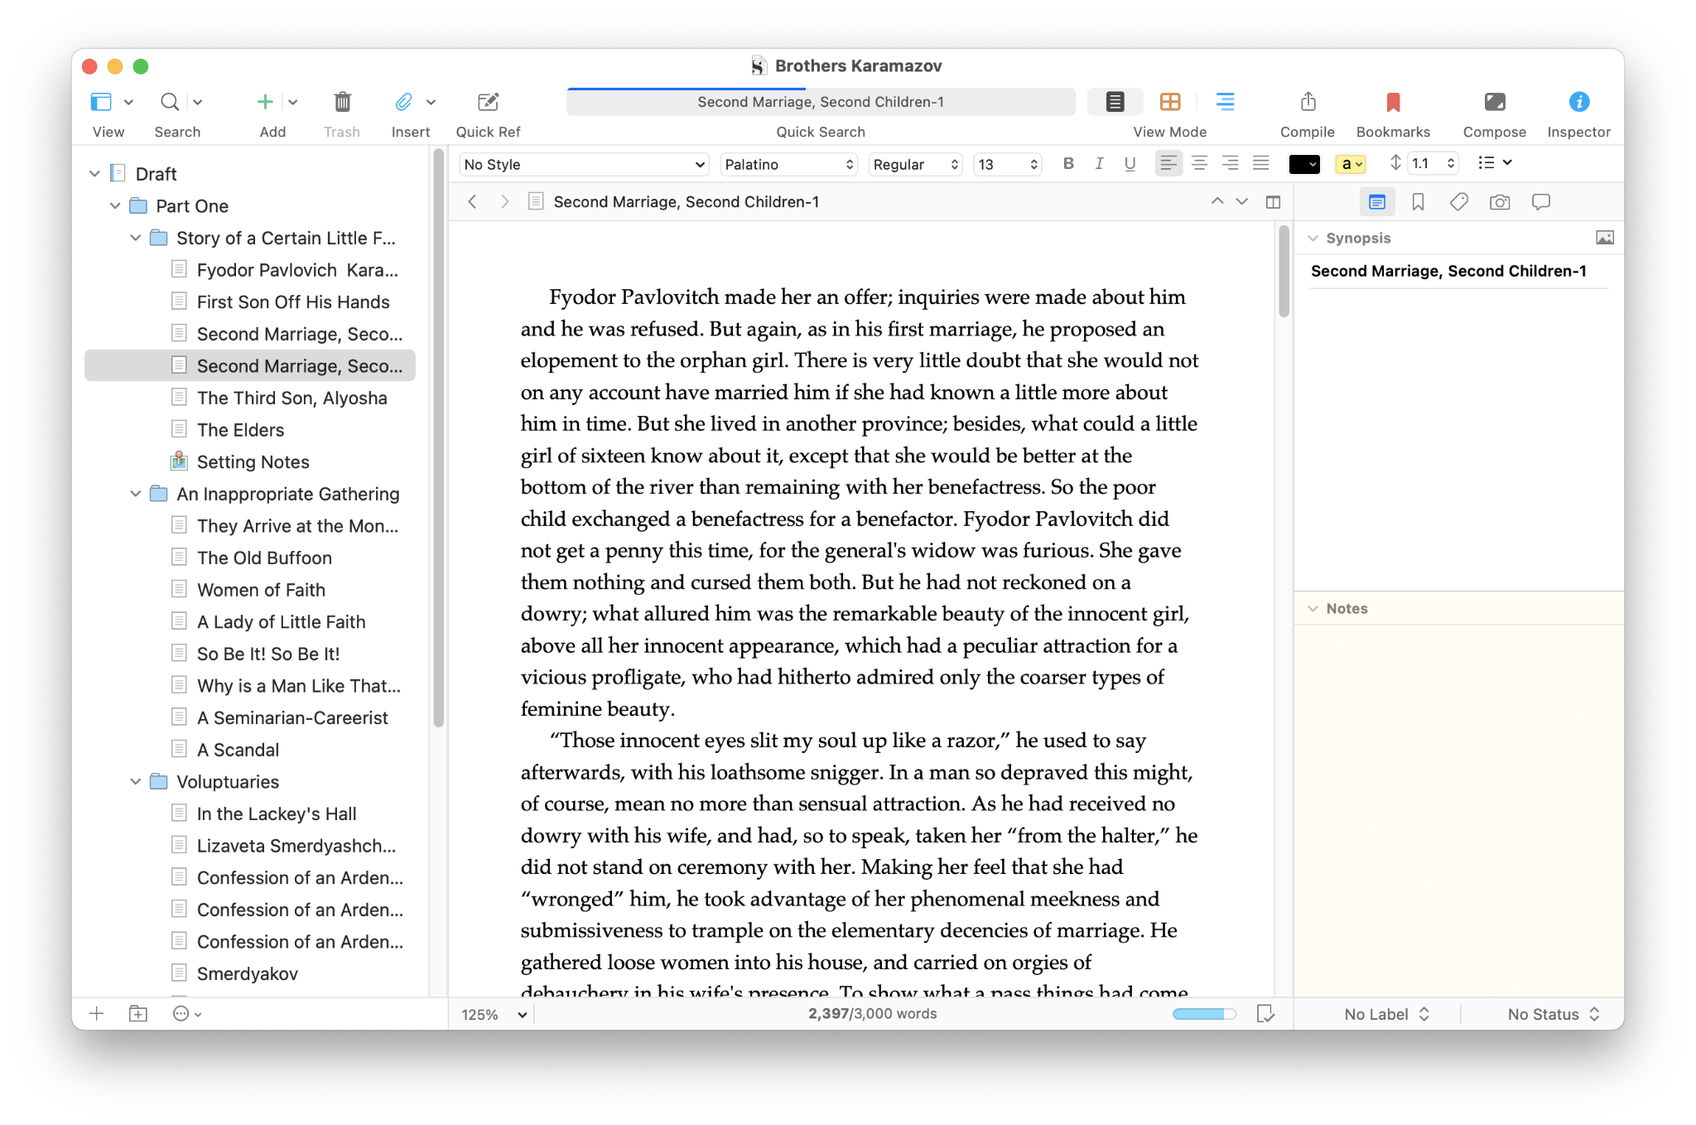This screenshot has width=1696, height=1125.
Task: Click the No Status selector
Action: pyautogui.click(x=1553, y=1014)
